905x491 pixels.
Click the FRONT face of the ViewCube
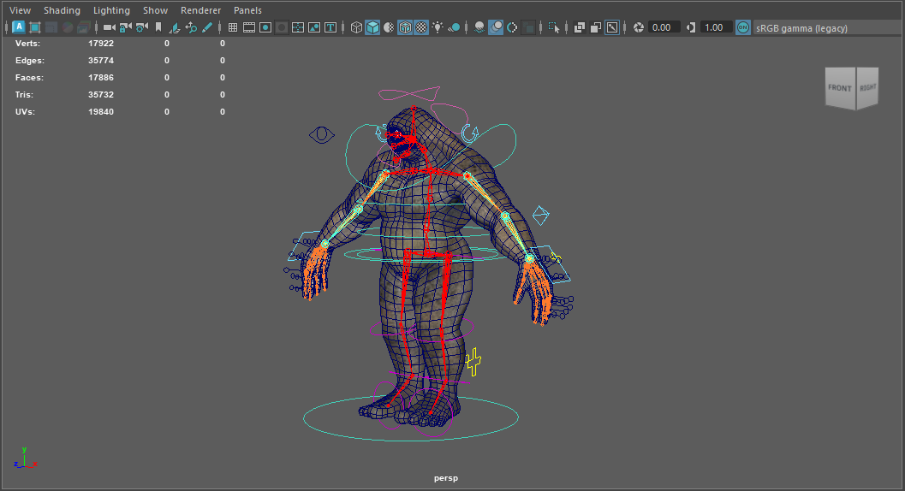click(x=839, y=89)
